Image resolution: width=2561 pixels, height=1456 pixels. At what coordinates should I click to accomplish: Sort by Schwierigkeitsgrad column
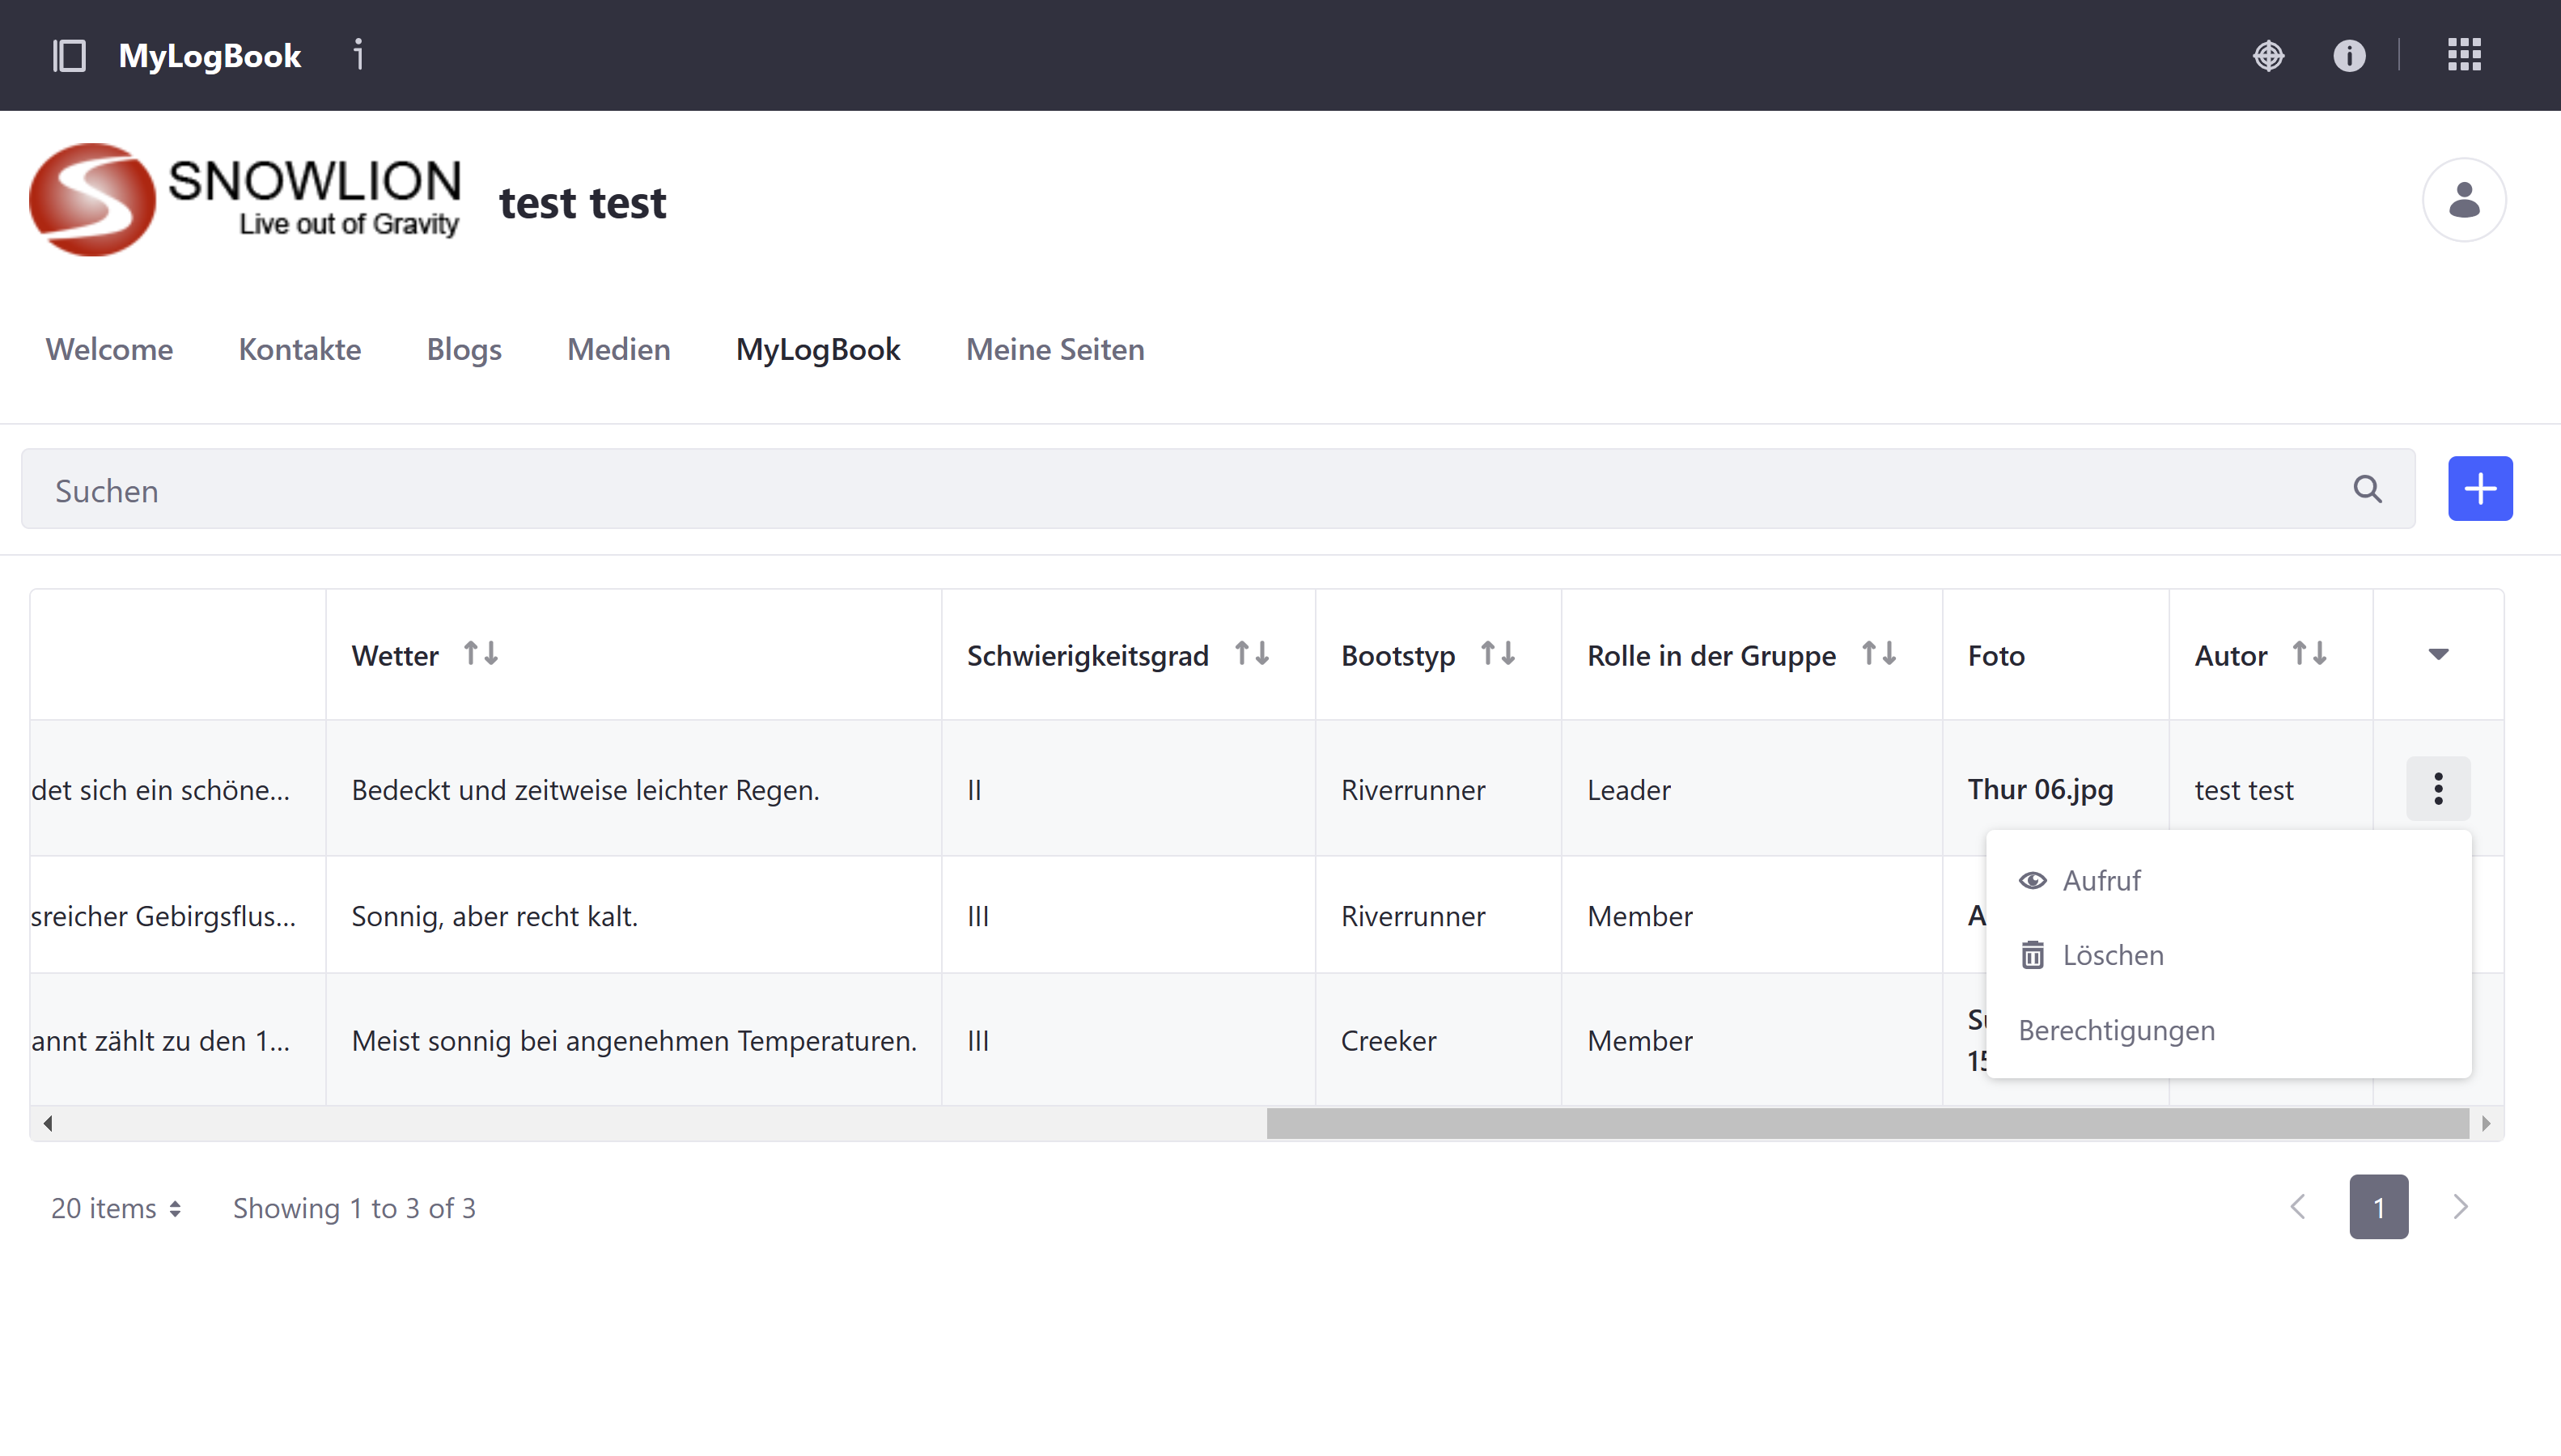pos(1252,654)
